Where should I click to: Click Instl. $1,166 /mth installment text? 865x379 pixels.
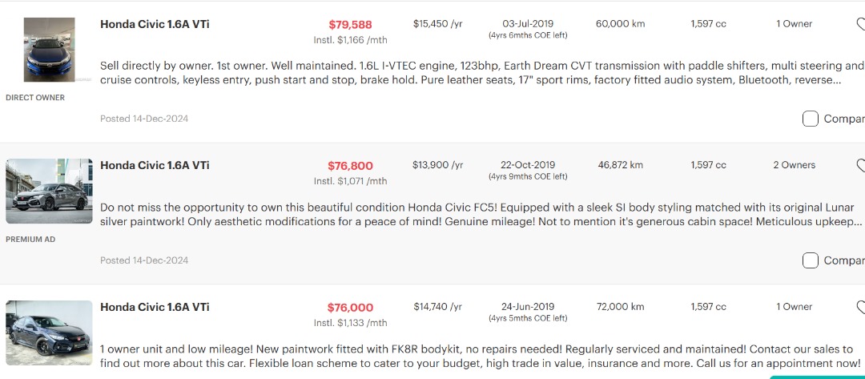pos(350,40)
